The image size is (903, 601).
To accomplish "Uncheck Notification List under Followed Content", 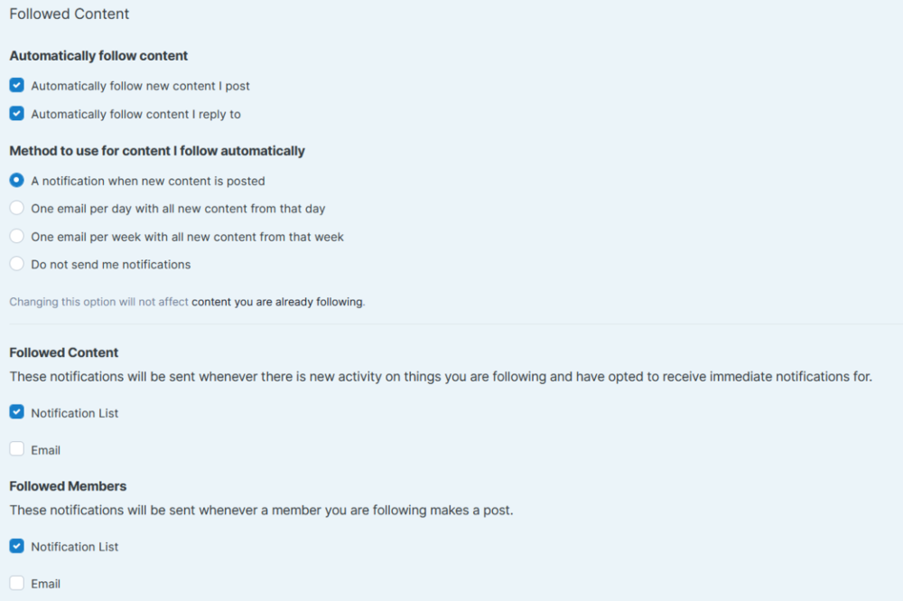I will tap(16, 411).
